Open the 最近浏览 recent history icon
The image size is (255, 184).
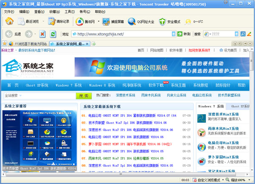click(x=21, y=21)
